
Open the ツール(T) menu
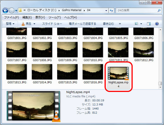point(54,18)
